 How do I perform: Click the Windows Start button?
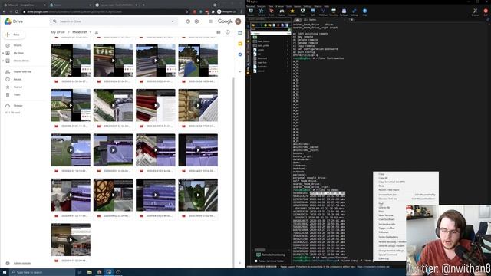5,272
